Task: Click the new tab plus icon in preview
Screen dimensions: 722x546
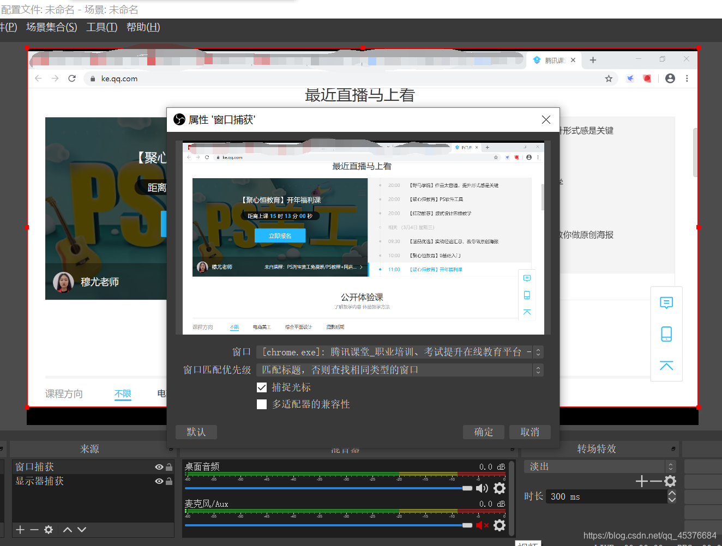Action: tap(593, 60)
